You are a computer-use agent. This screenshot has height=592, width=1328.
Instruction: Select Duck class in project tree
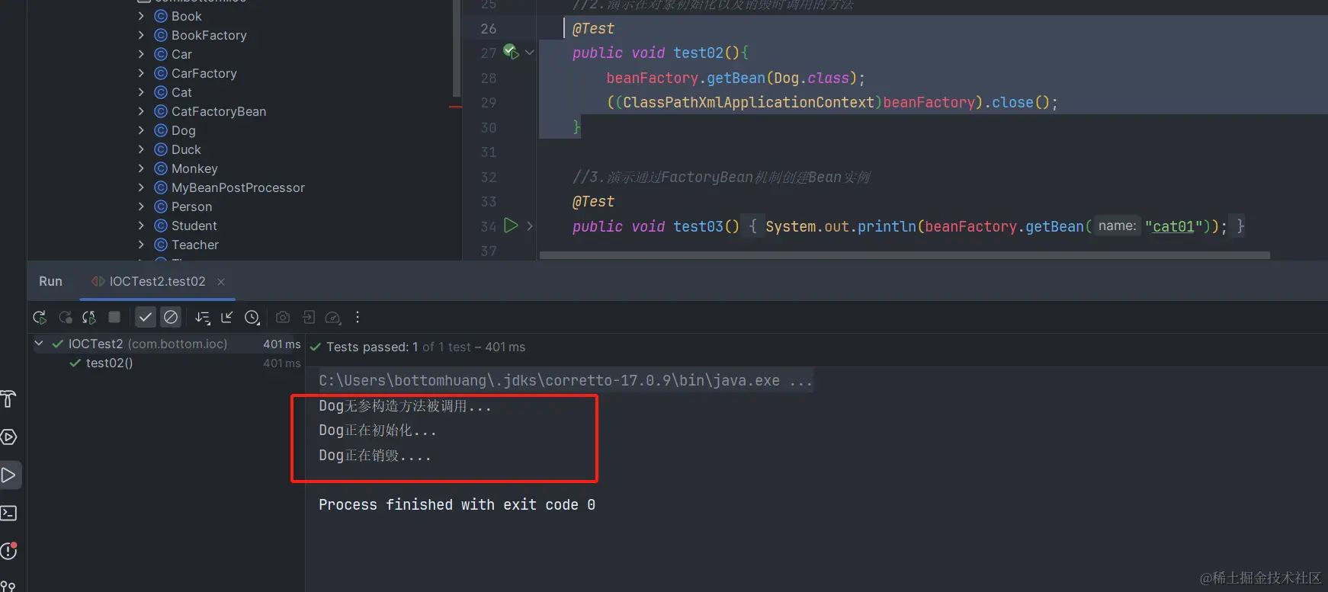click(186, 149)
